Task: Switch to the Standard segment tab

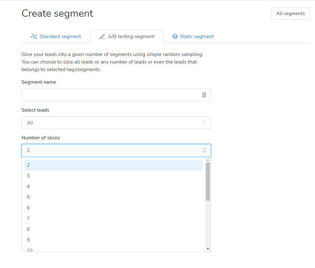Action: click(56, 36)
